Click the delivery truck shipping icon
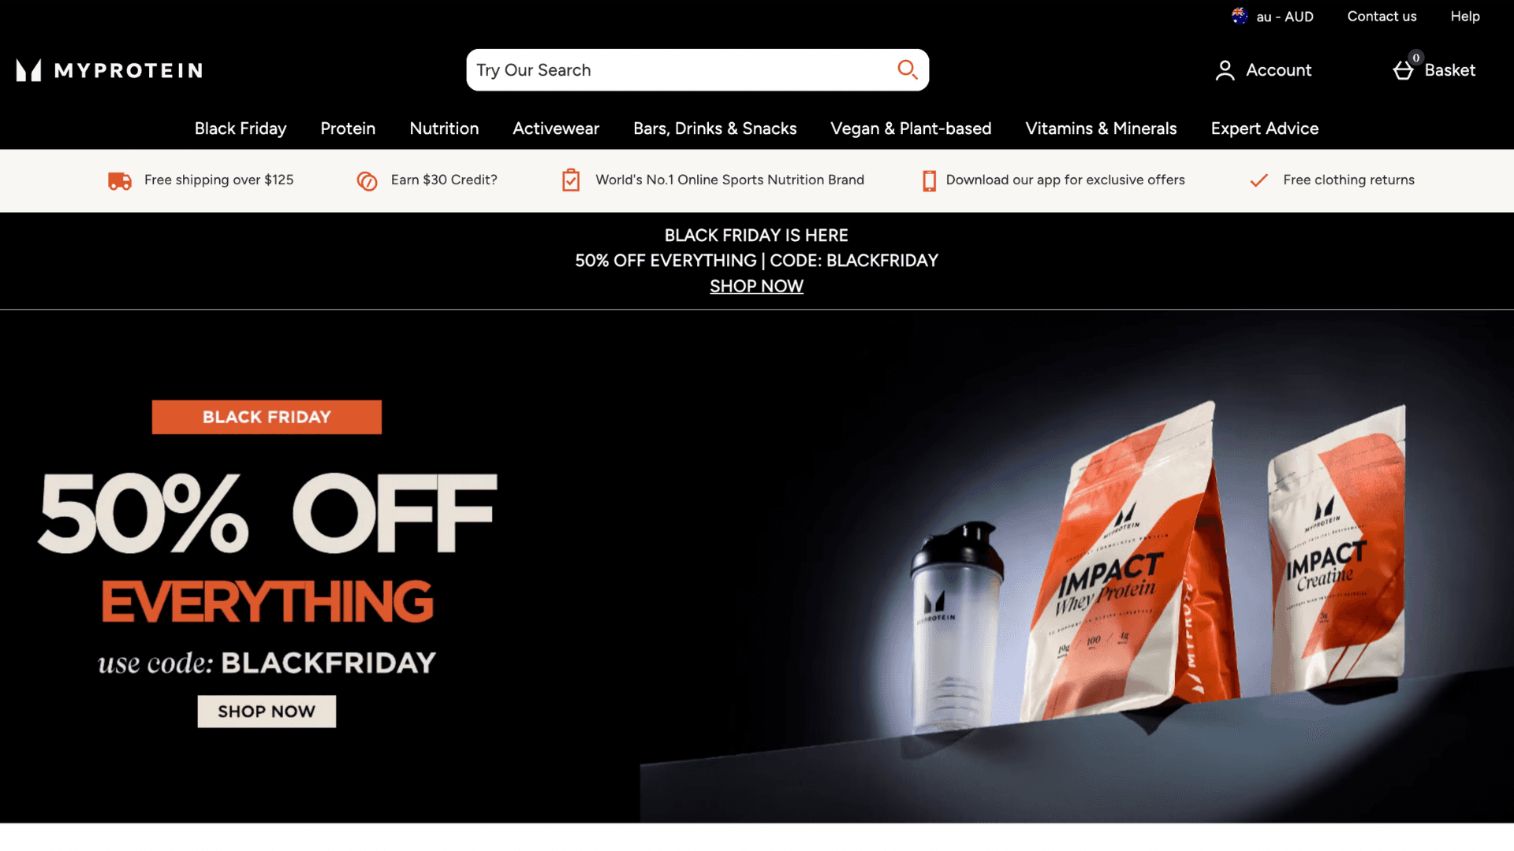Screen dimensions: 1514x851 click(120, 180)
